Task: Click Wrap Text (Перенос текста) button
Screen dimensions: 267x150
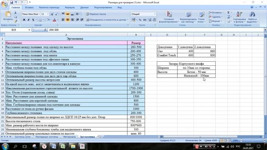Action: coord(96,14)
